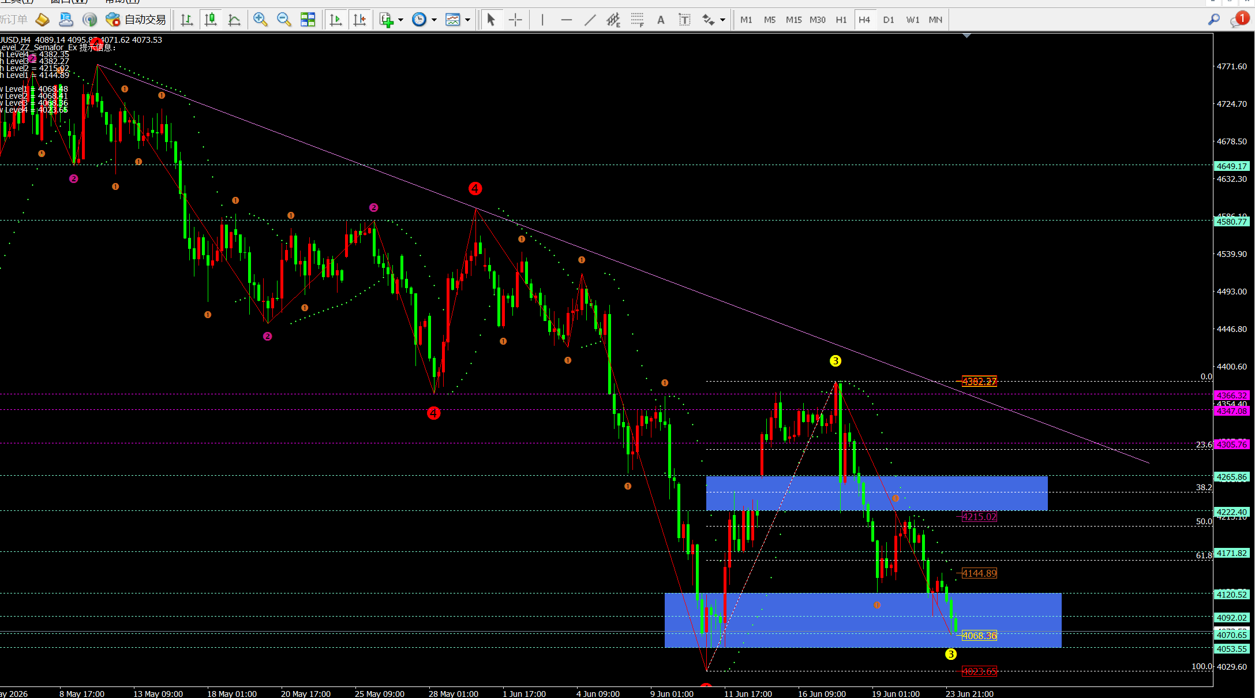Click the Templates icon
The height and width of the screenshot is (698, 1255).
coord(454,20)
